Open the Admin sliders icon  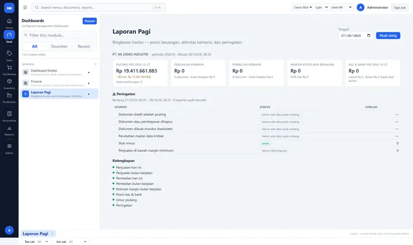9,146
